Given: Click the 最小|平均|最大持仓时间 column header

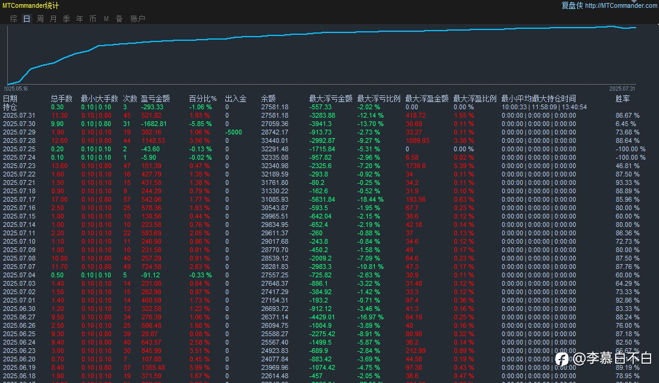Looking at the screenshot, I should [x=538, y=98].
